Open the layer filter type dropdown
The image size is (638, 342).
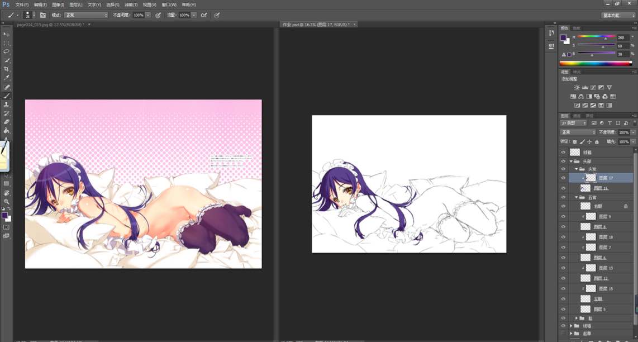[573, 123]
